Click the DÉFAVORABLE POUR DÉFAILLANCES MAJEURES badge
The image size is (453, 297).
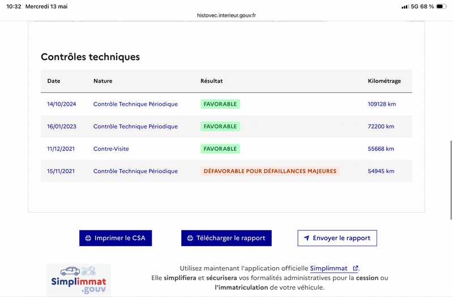[x=270, y=171]
